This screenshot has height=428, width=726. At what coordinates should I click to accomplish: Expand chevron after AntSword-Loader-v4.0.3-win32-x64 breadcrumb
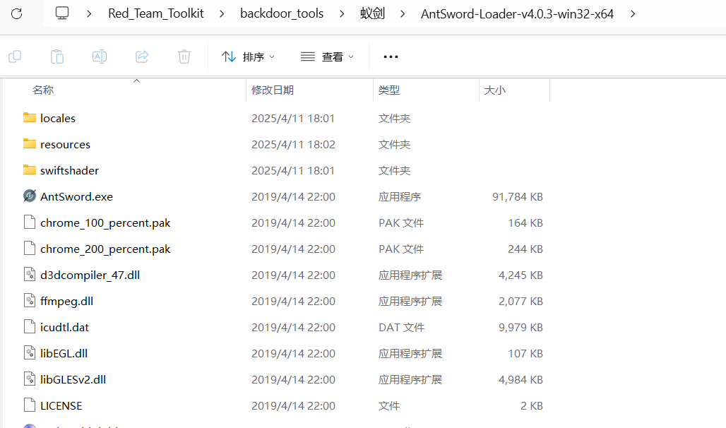pyautogui.click(x=632, y=13)
